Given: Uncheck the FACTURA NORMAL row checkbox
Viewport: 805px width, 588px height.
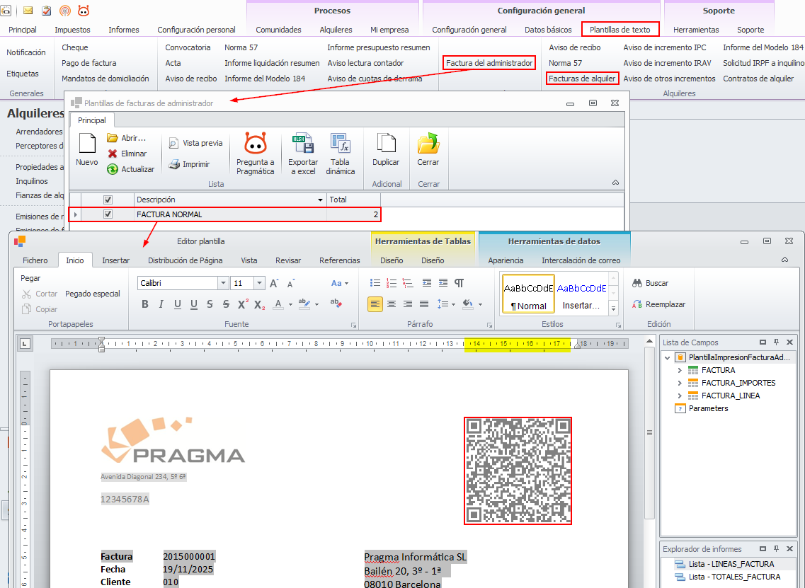Looking at the screenshot, I should click(x=108, y=214).
